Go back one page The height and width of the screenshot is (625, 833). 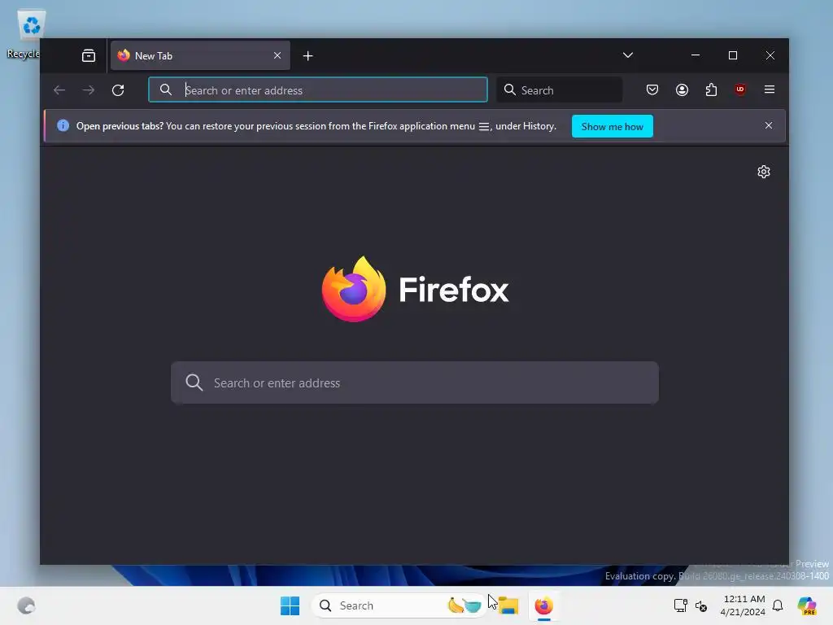pos(59,90)
